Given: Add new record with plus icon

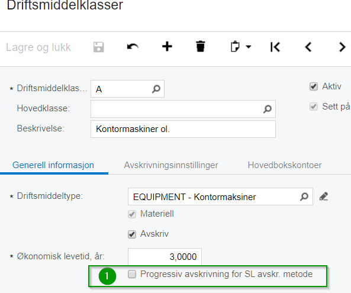Looking at the screenshot, I should [x=167, y=47].
